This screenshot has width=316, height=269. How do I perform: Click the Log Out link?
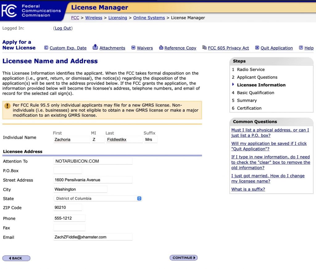coord(63,28)
